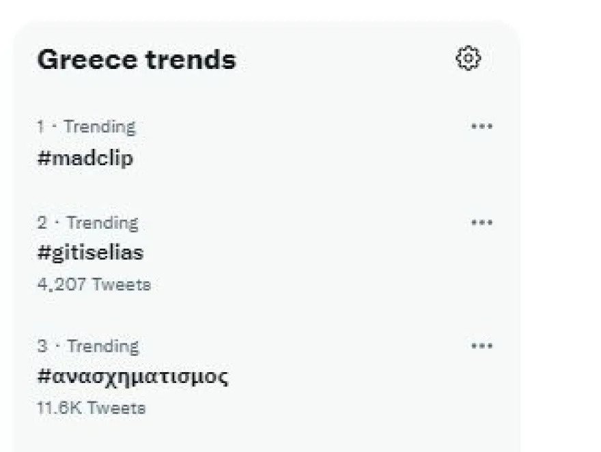This screenshot has height=452, width=601.
Task: Click the rank number 3
Action: point(42,346)
